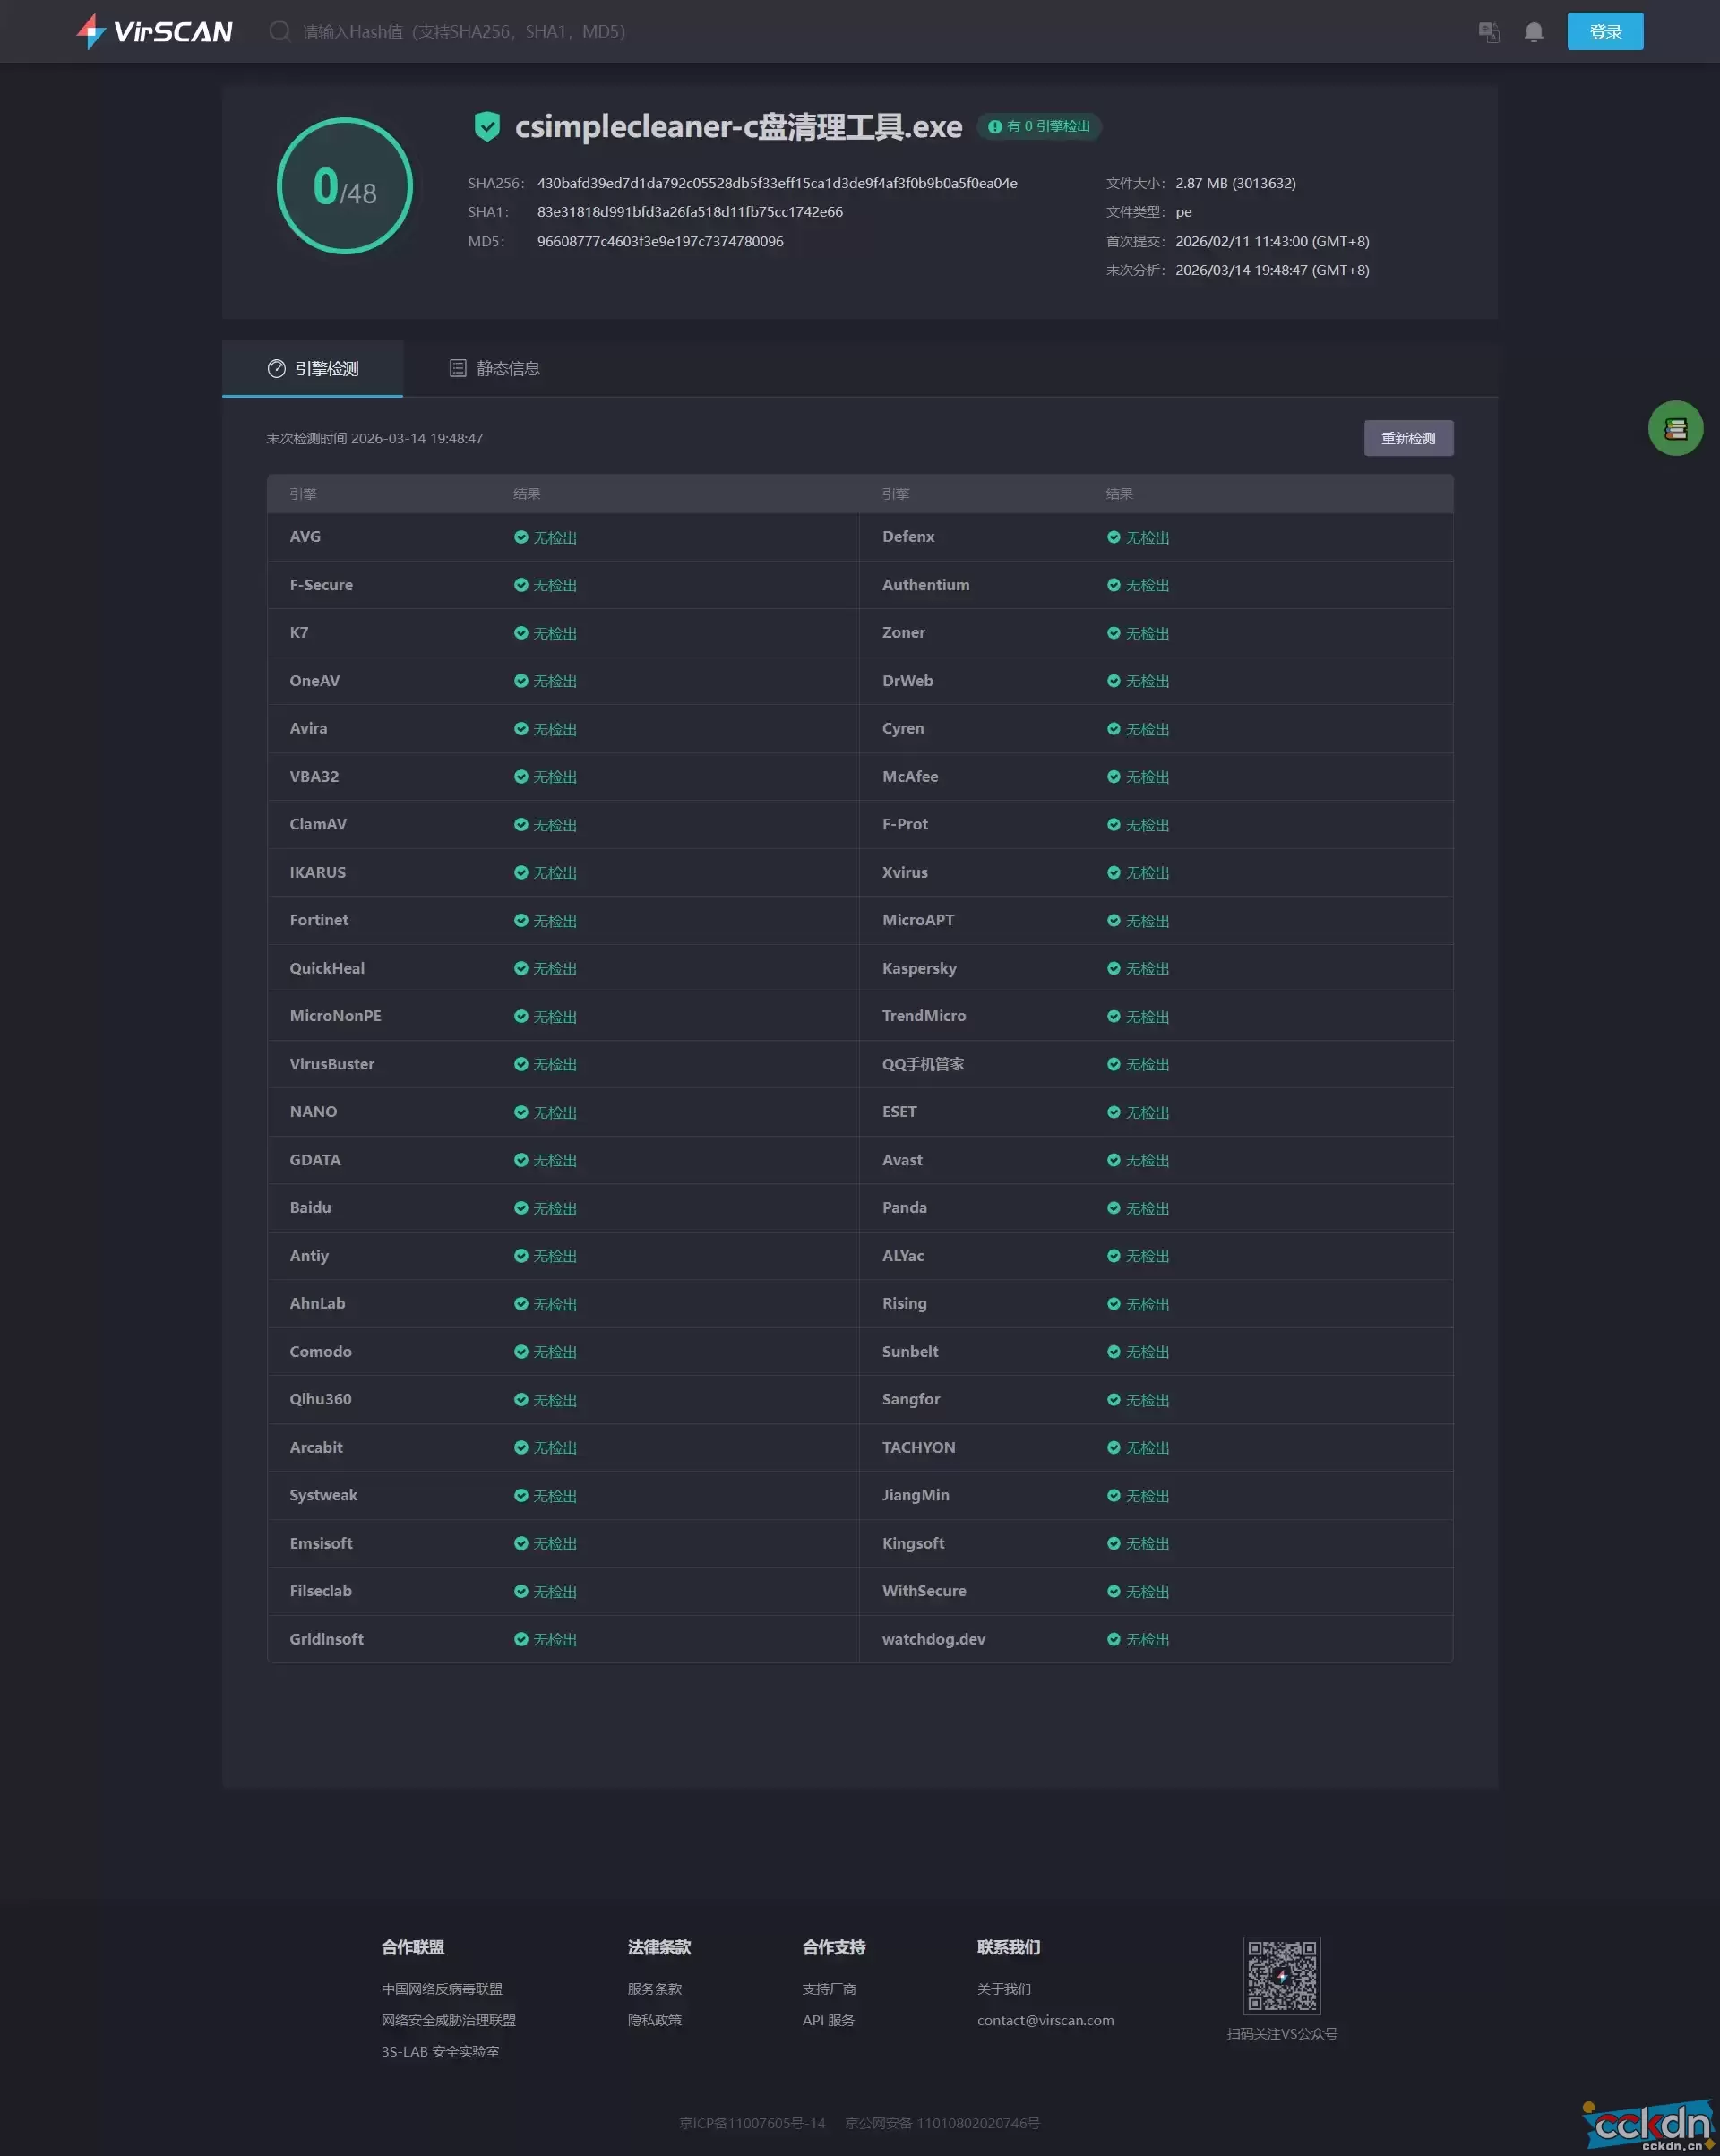Image resolution: width=1720 pixels, height=2156 pixels.
Task: Click the 登录 login button
Action: (1604, 32)
